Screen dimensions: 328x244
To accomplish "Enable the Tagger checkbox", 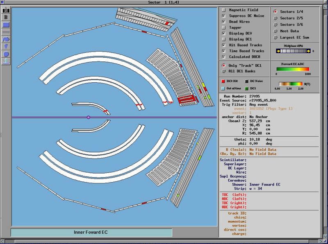I will pyautogui.click(x=223, y=27).
